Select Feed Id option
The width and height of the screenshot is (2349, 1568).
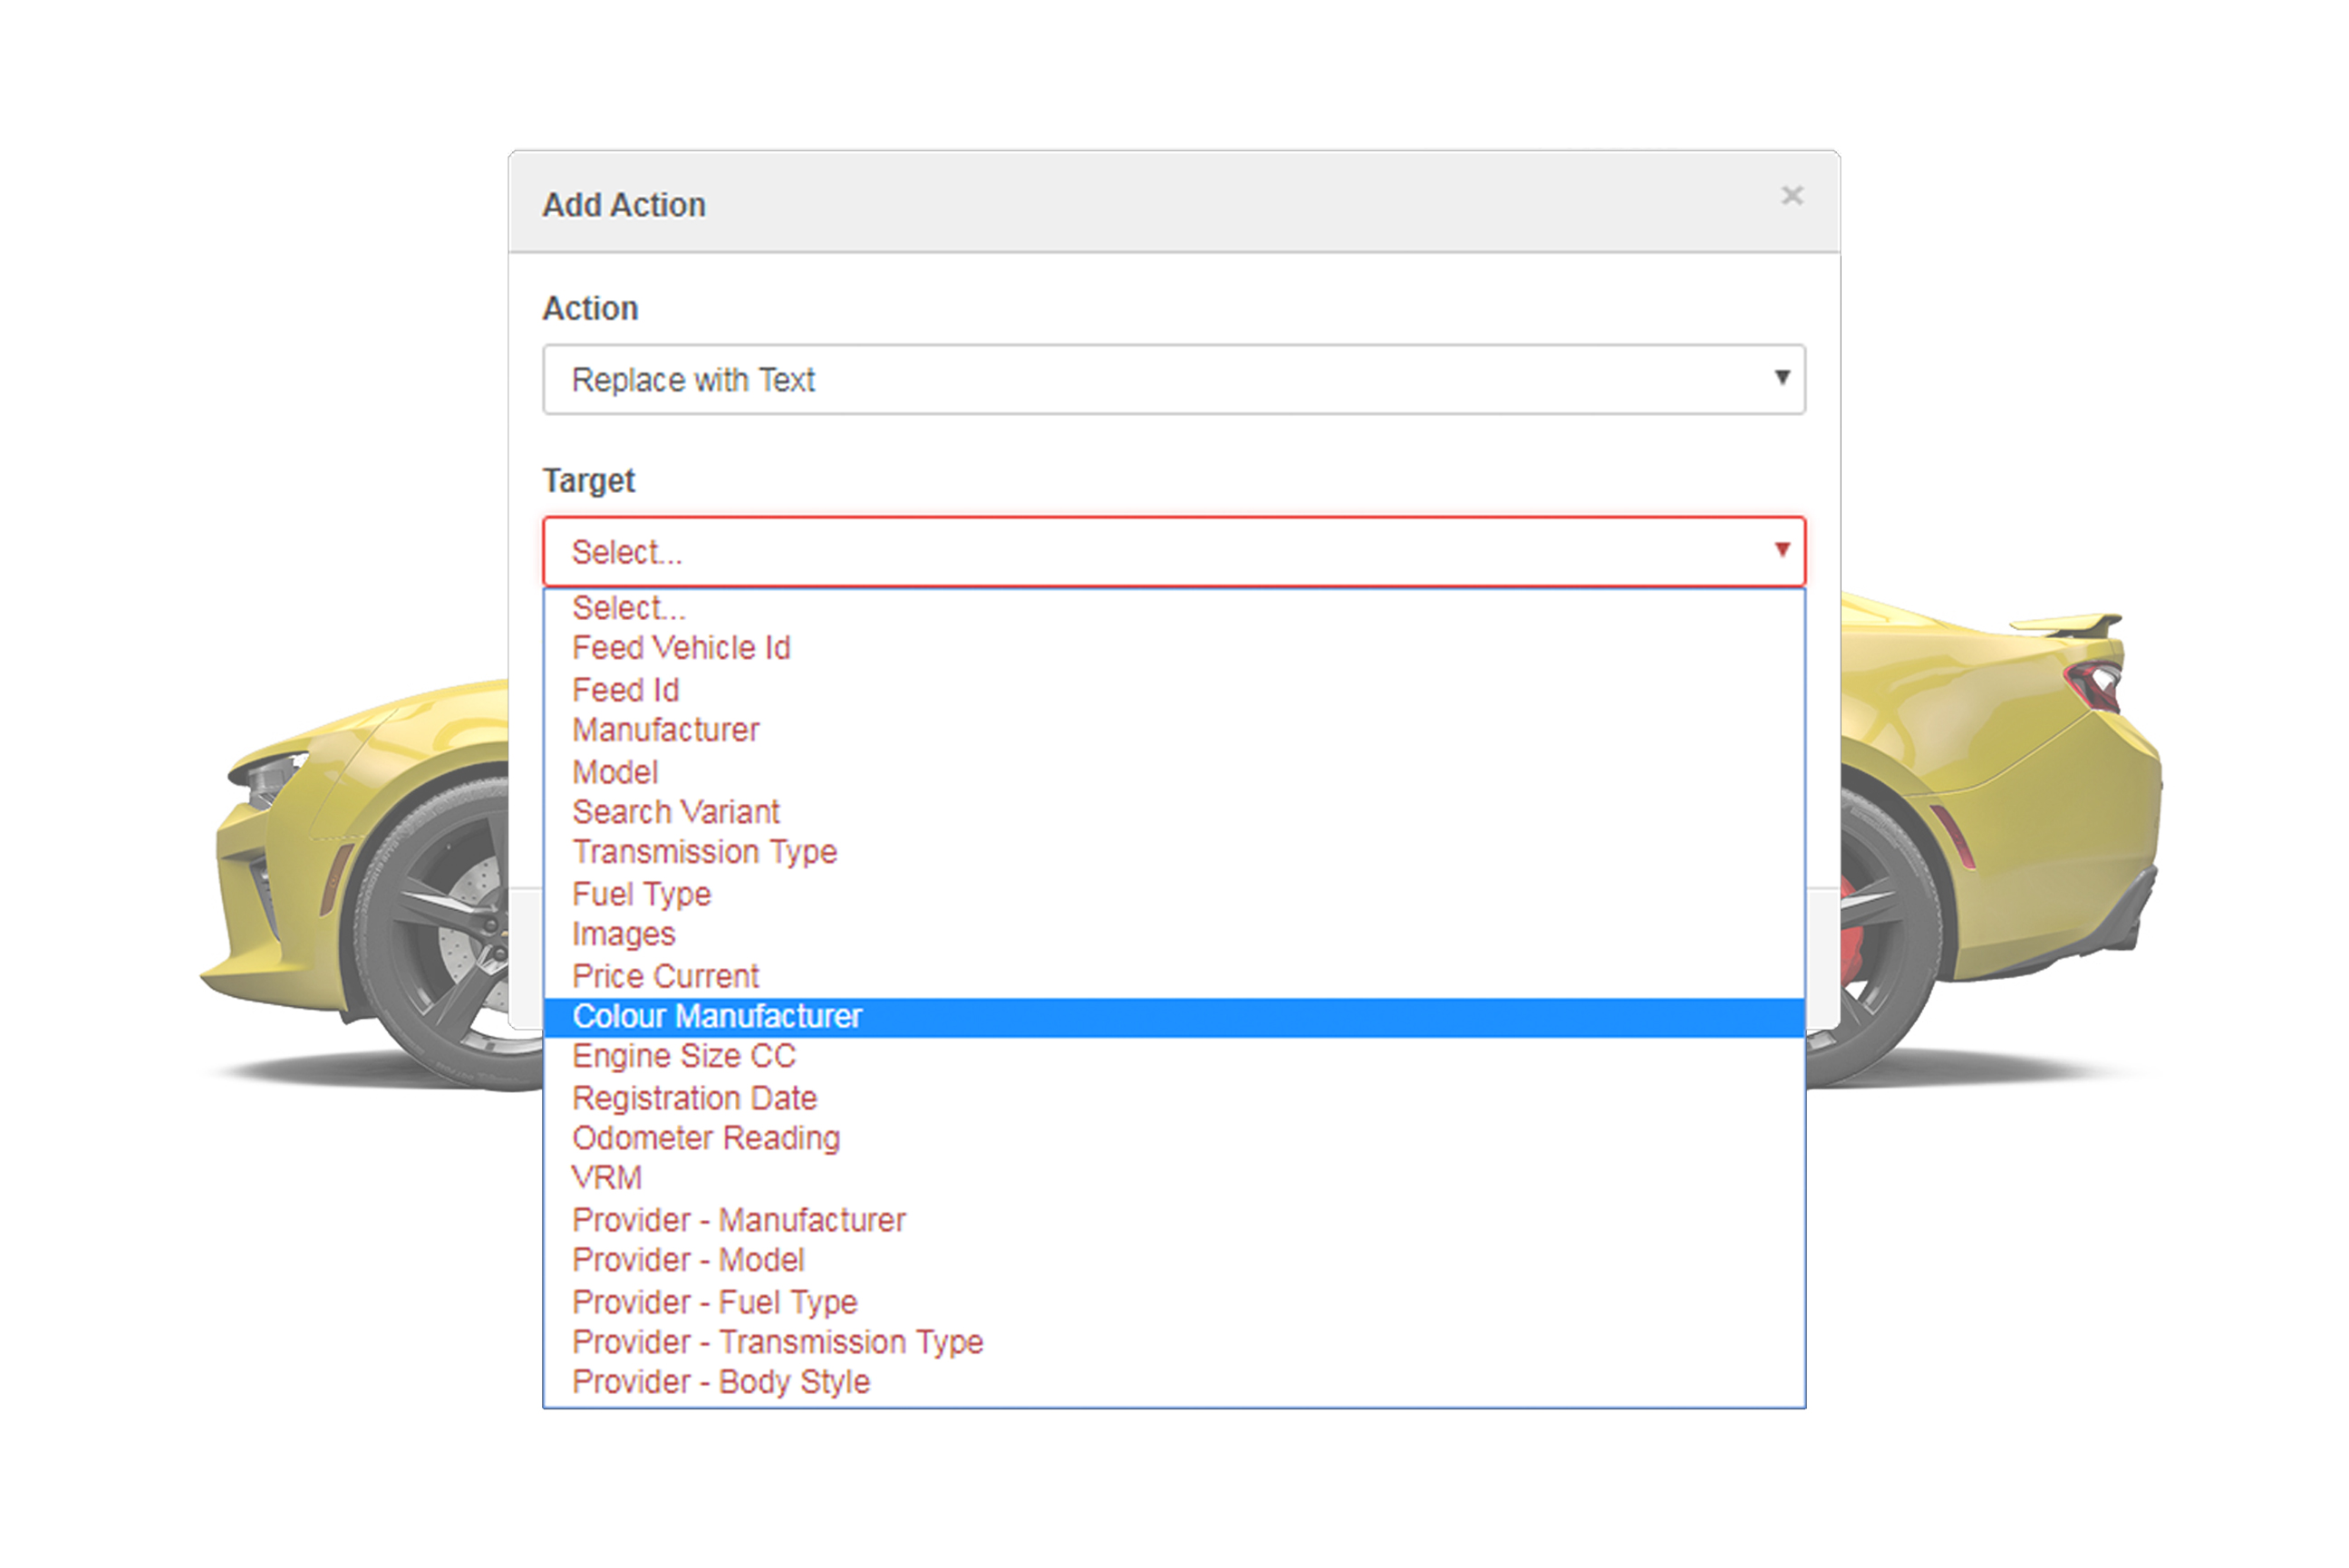[1174, 690]
